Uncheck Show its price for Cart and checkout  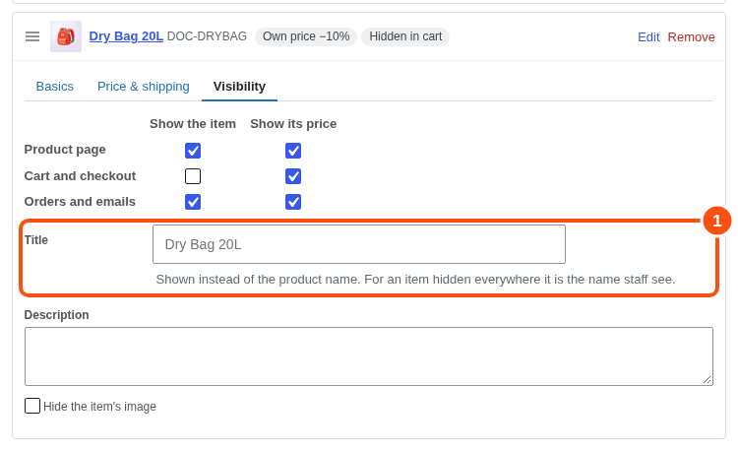pyautogui.click(x=293, y=176)
